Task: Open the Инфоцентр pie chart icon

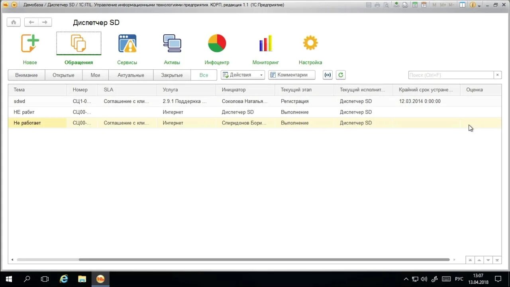Action: tap(217, 43)
